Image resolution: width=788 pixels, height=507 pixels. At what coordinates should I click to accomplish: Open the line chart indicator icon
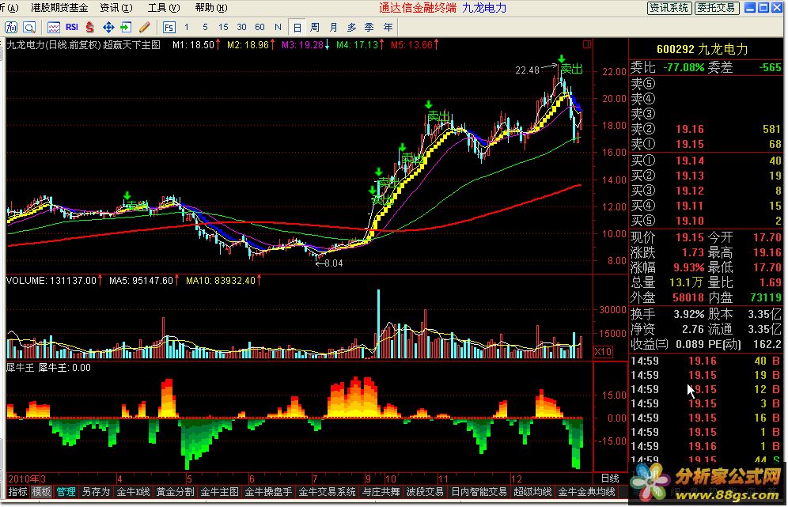[x=54, y=27]
